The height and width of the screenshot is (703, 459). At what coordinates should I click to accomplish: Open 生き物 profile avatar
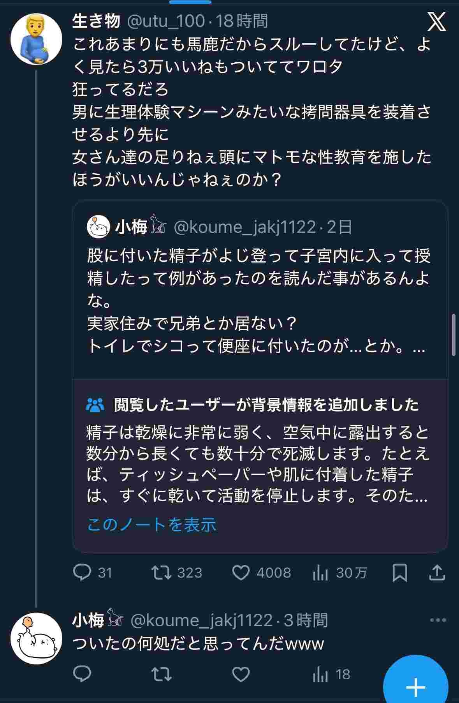(x=36, y=39)
